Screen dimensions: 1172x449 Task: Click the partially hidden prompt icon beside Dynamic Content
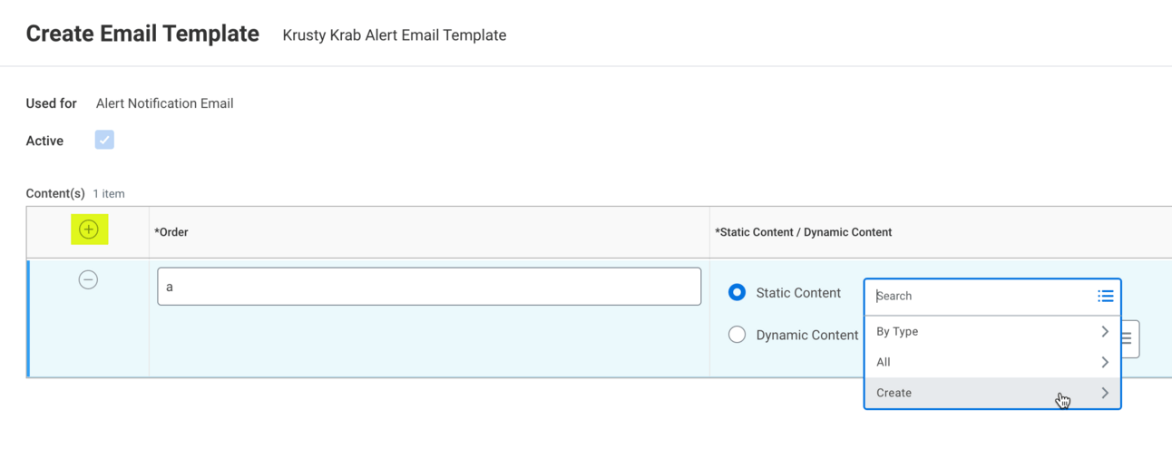click(1128, 339)
